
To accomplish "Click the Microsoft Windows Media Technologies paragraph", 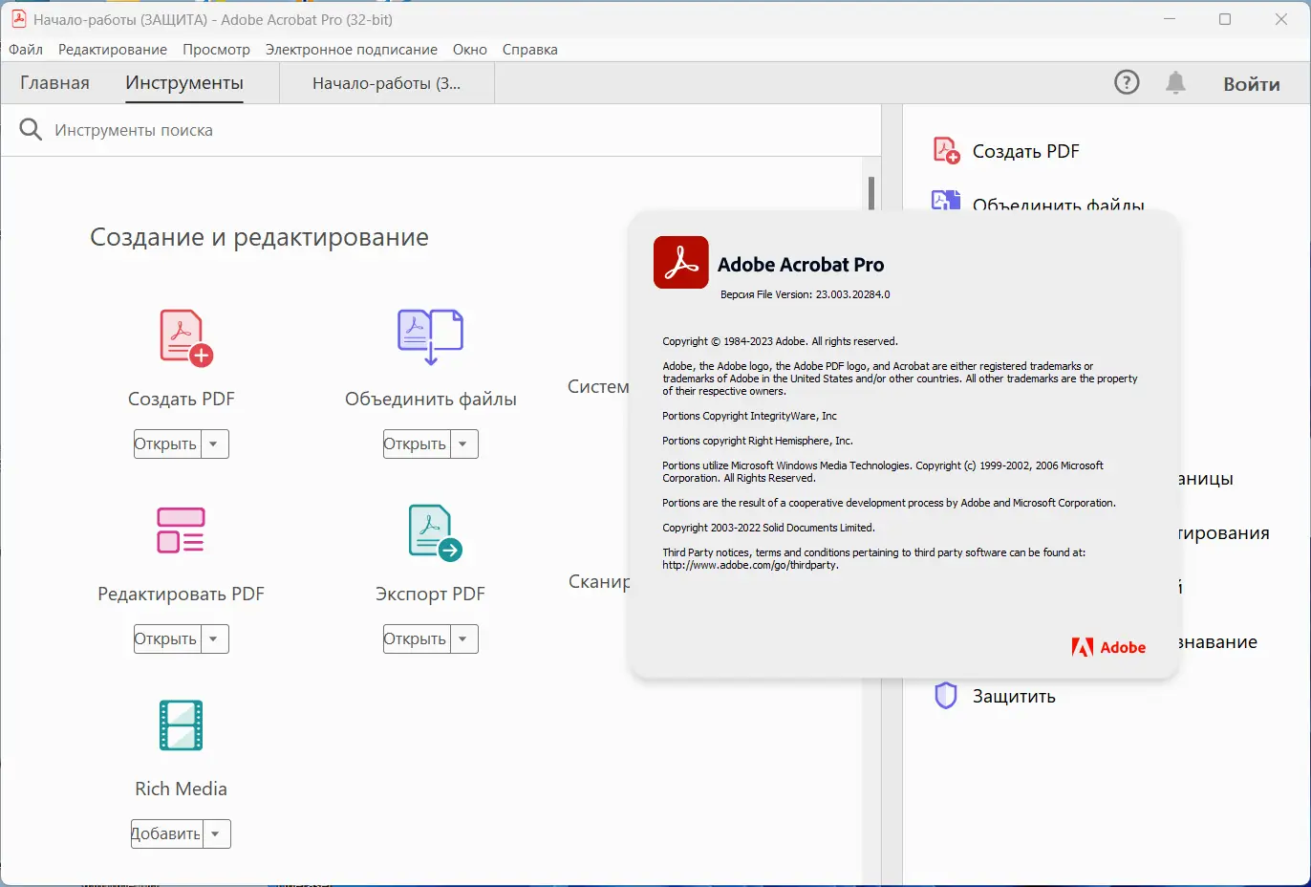I will click(x=883, y=472).
